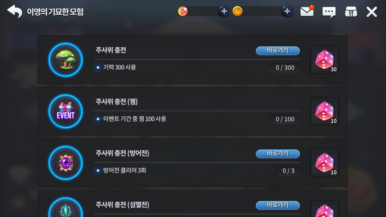Click the 0 / 300 progress indicator
Screen dimensions: 386x217
pos(285,68)
